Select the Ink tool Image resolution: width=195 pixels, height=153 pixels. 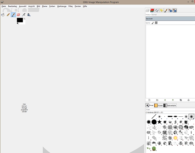coord(29,15)
